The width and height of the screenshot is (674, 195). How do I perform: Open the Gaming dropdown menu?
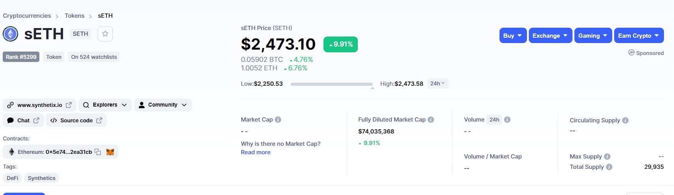(593, 35)
